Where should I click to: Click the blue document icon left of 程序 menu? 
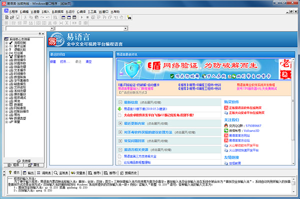[6, 11]
